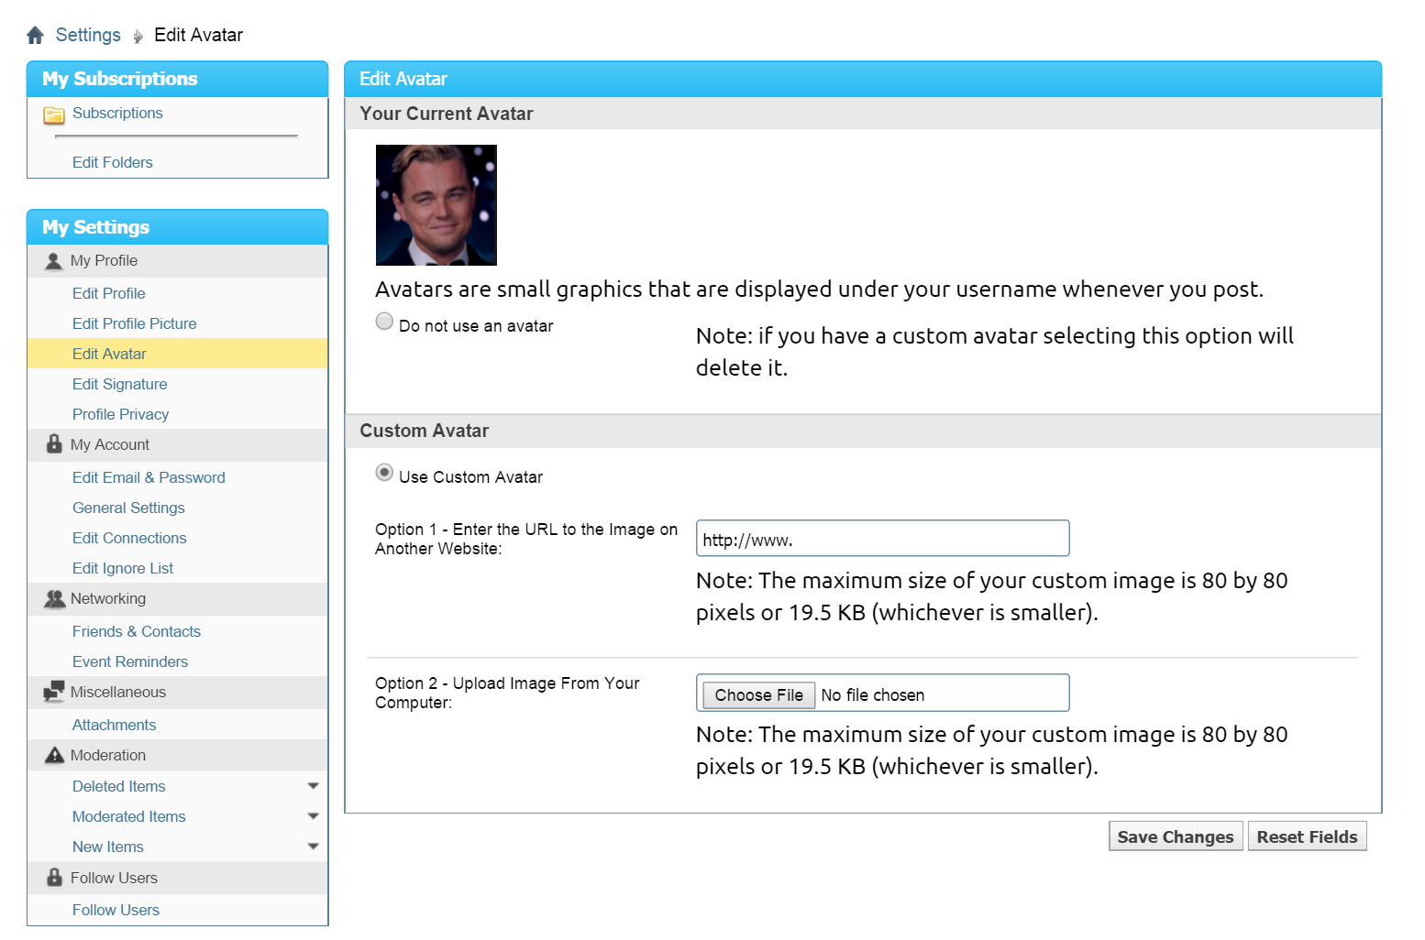Open Moderated Items link
The image size is (1425, 940).
(x=129, y=816)
